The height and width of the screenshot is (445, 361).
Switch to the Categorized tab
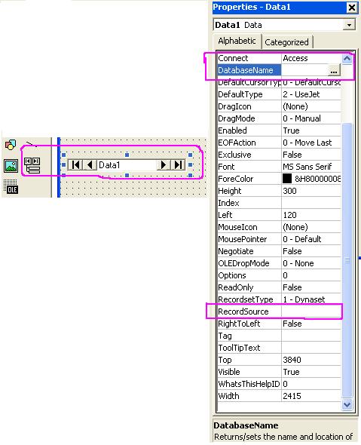[x=286, y=42]
